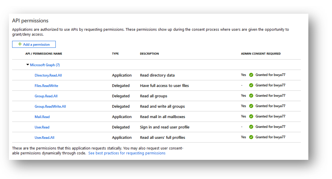Click green granted checkmark on User.Read.All row
This screenshot has width=332, height=179.
tap(251, 137)
